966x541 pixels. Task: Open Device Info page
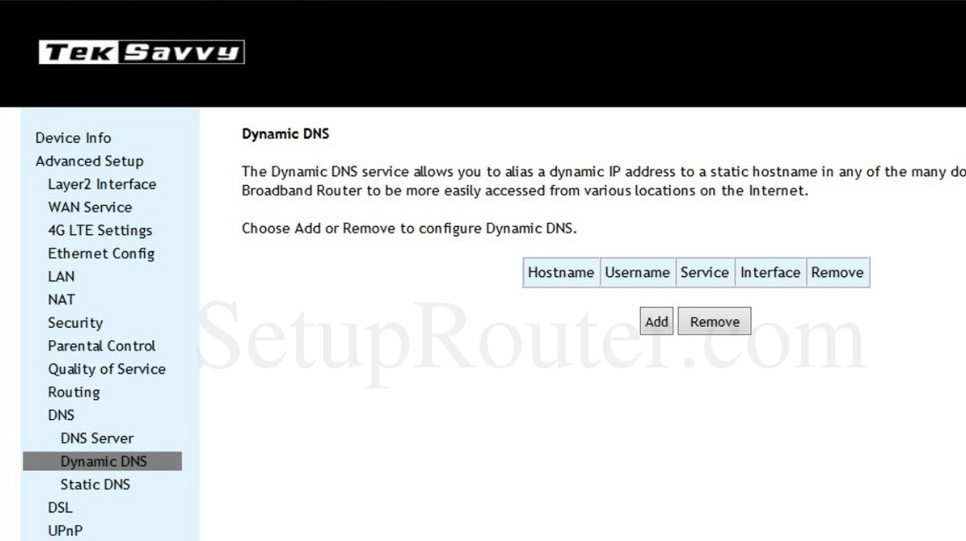tap(73, 138)
